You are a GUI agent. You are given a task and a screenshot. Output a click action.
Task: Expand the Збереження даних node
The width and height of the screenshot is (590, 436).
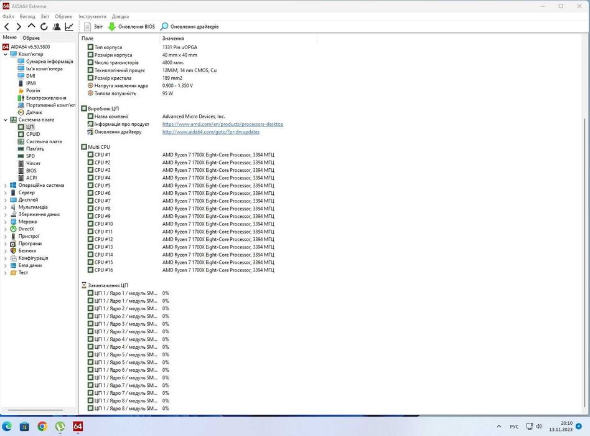5,214
